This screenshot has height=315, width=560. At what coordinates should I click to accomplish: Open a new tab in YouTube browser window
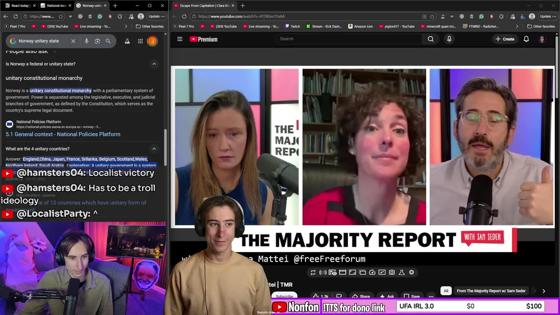(243, 6)
